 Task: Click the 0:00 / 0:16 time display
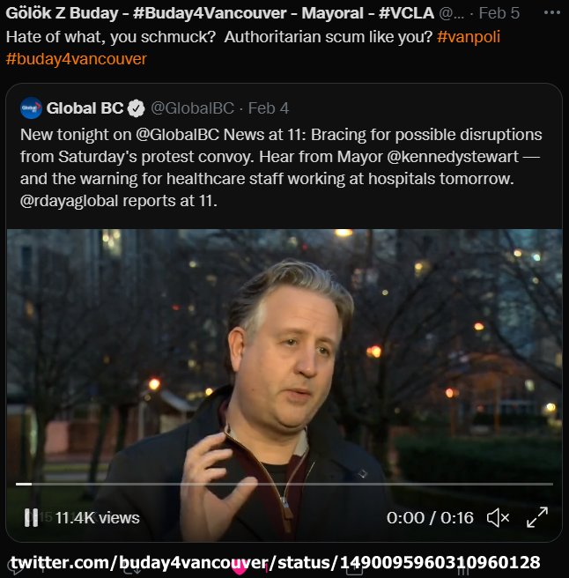[x=430, y=518]
